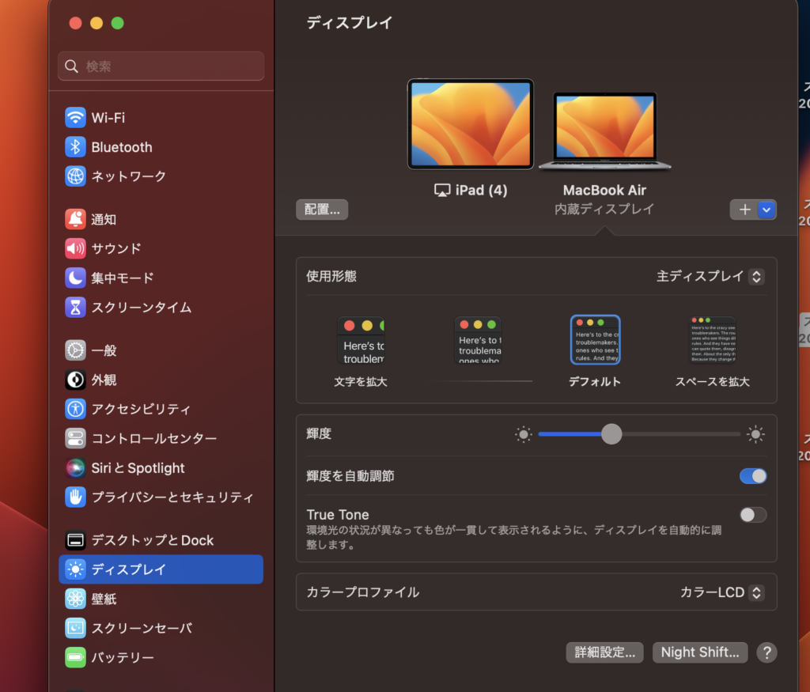This screenshot has width=810, height=692.
Task: Open the 使用形態 主ディスプレイ dropdown
Action: tap(710, 277)
